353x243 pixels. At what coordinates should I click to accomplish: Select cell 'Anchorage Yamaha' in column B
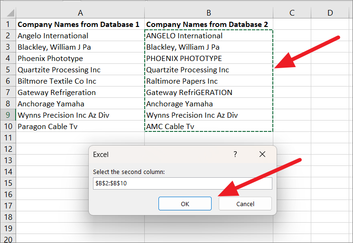click(209, 104)
